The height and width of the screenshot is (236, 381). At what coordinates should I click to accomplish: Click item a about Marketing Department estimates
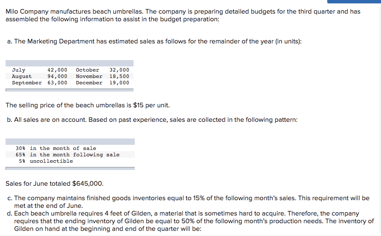[154, 41]
